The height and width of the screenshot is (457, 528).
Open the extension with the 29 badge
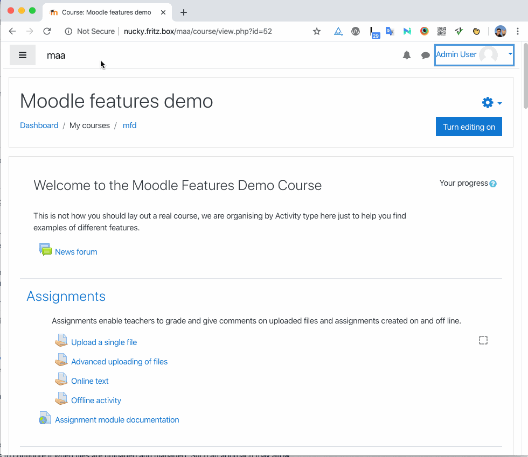[374, 33]
